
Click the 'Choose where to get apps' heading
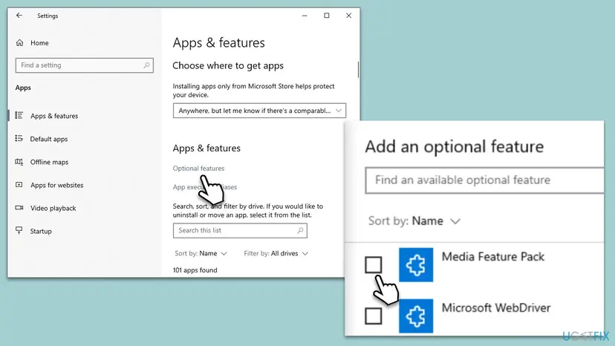click(228, 66)
